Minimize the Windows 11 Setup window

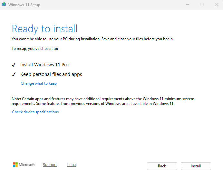coord(187,5)
